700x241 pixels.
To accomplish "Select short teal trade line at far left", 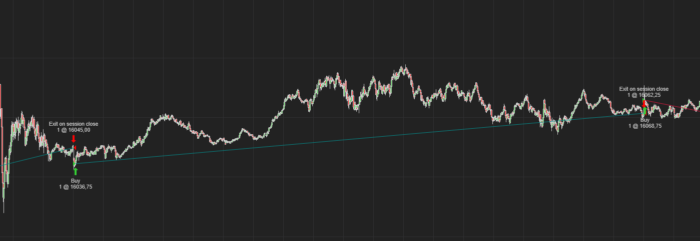I will (28, 158).
